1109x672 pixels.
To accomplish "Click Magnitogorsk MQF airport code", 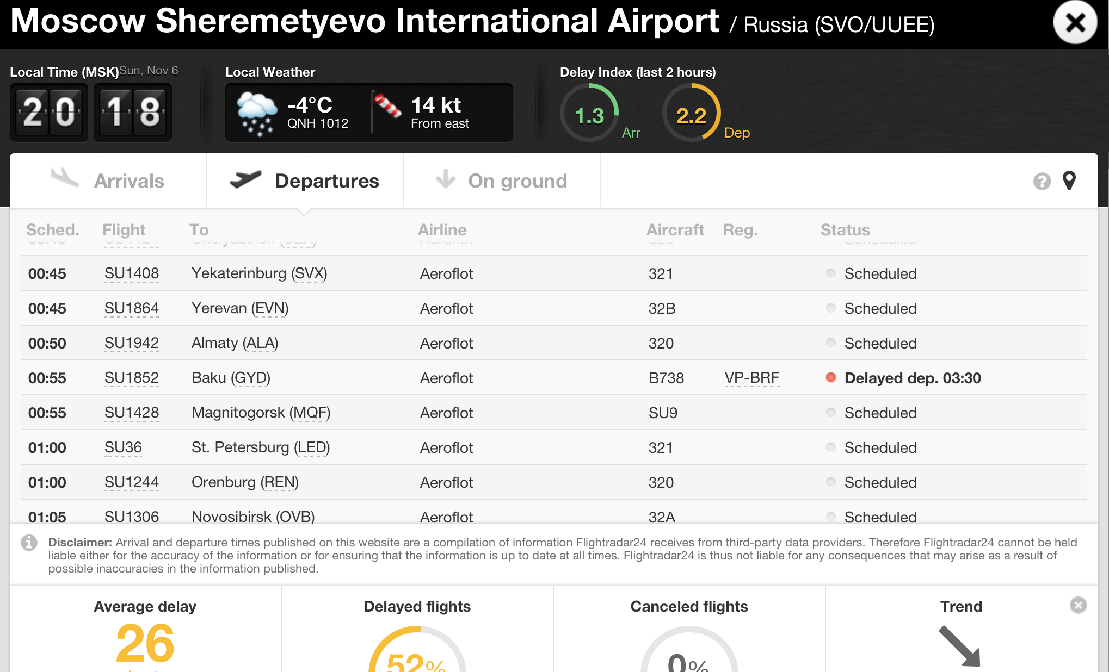I will 310,413.
